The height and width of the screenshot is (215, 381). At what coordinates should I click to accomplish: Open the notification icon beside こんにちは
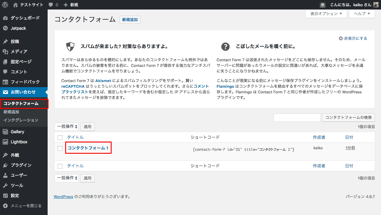coord(323,5)
